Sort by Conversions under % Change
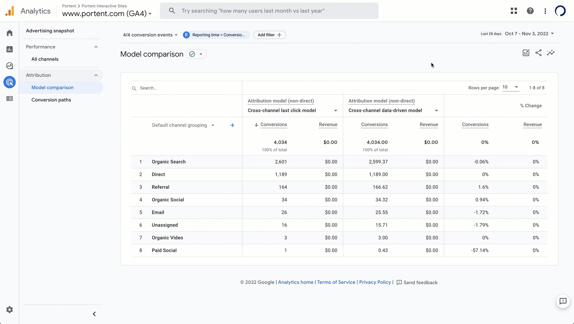The image size is (574, 324). tap(475, 125)
